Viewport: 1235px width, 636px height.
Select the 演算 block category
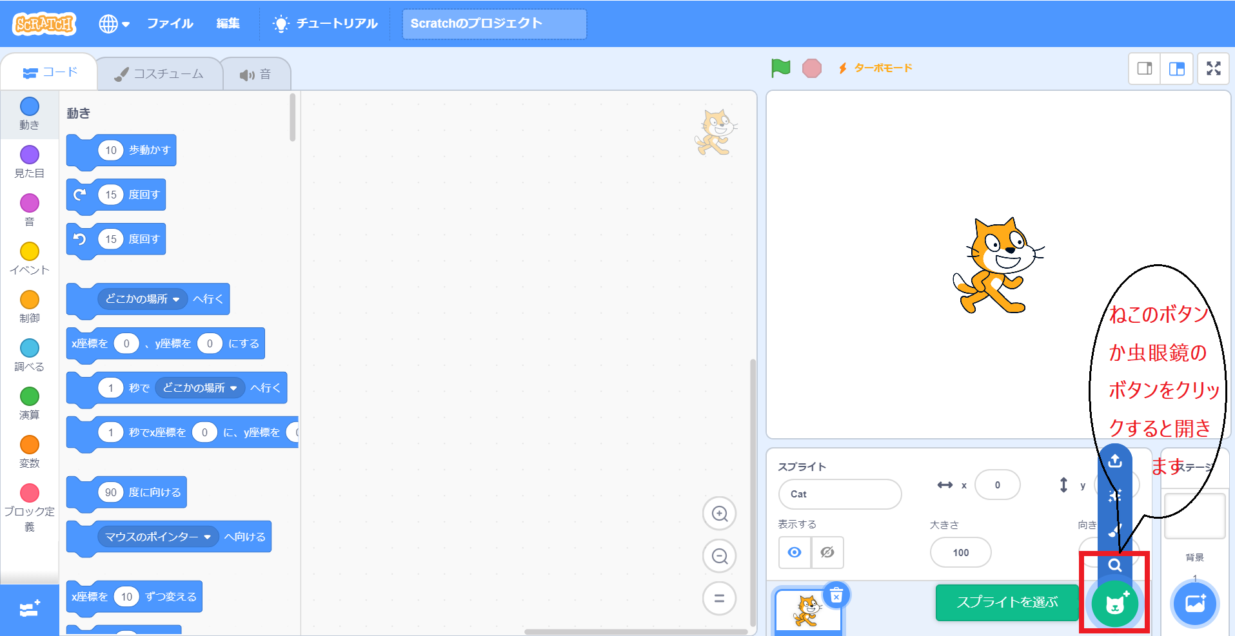coord(30,403)
